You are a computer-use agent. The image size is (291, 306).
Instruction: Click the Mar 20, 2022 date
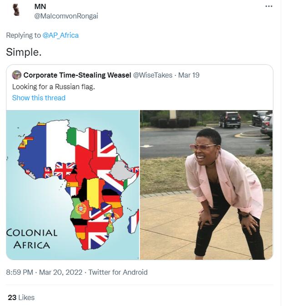61,272
